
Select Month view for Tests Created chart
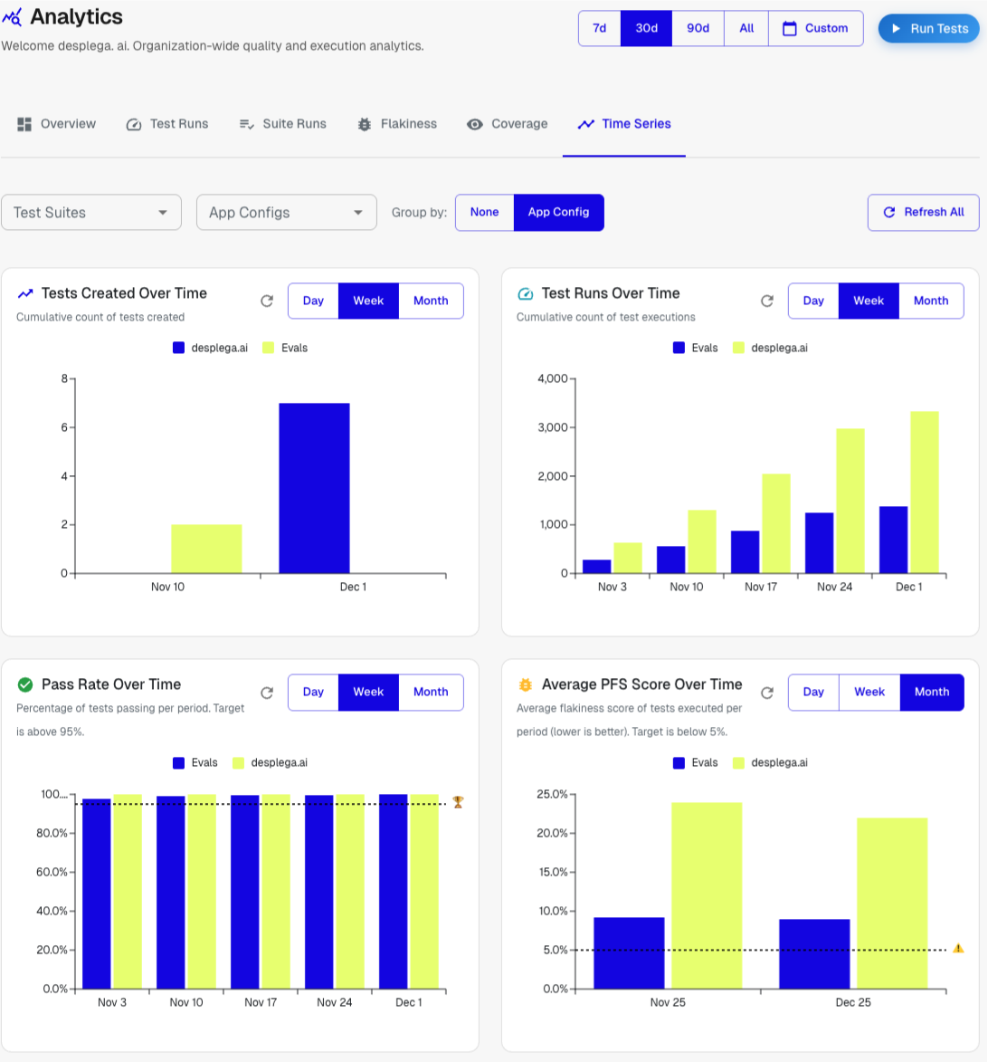431,301
